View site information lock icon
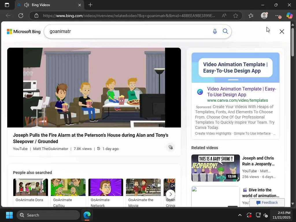Screen dimensions: 296x222 36,16
